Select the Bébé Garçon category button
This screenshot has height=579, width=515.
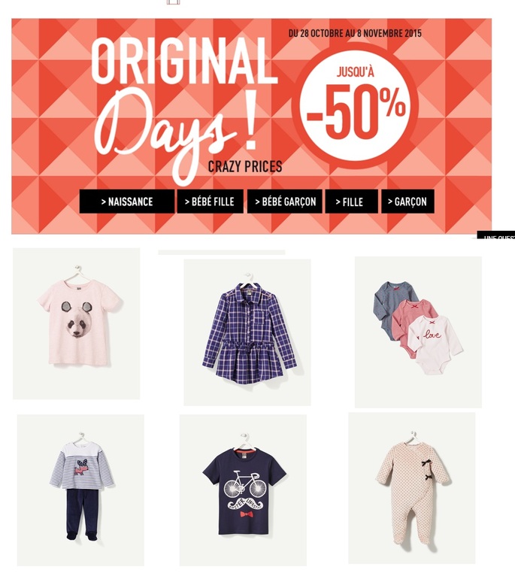pyautogui.click(x=285, y=202)
